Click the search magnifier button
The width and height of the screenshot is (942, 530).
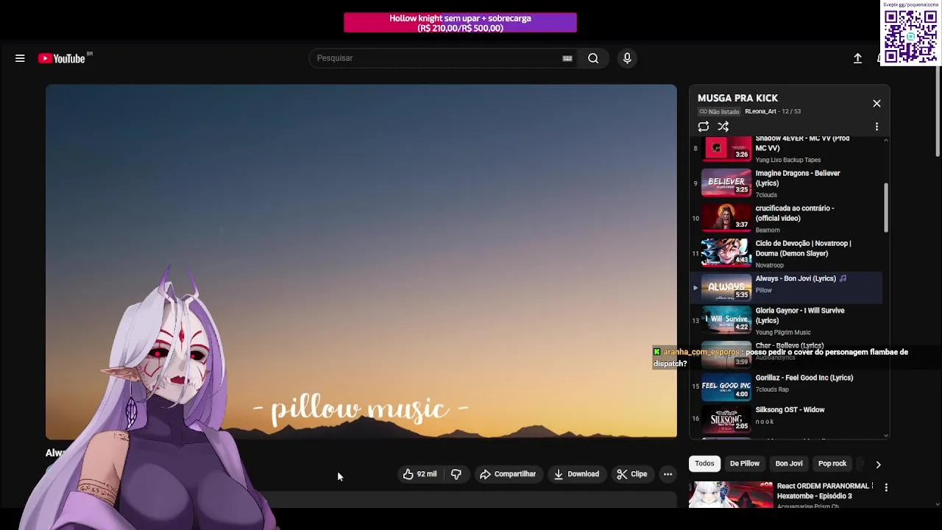coord(593,58)
